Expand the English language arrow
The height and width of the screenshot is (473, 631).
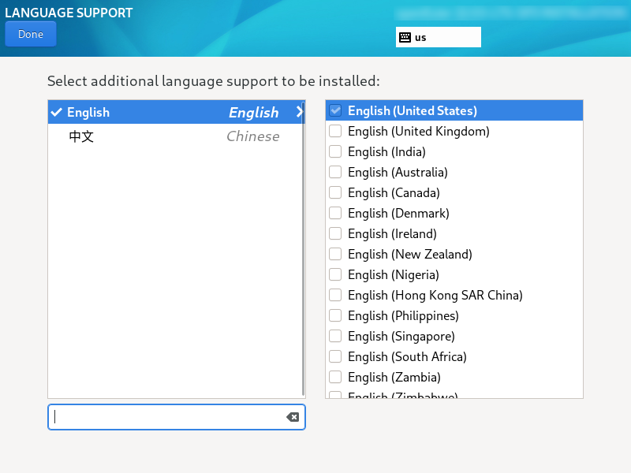(299, 112)
